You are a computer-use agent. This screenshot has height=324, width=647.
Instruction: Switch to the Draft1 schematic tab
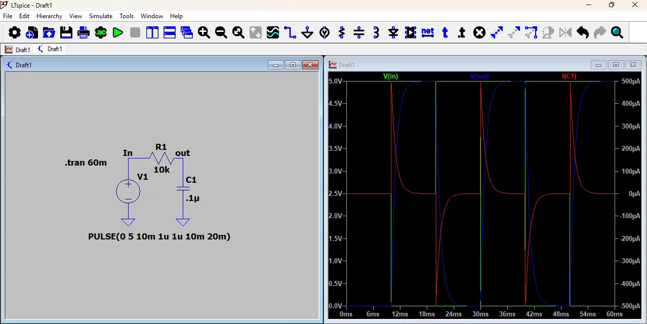(x=50, y=49)
